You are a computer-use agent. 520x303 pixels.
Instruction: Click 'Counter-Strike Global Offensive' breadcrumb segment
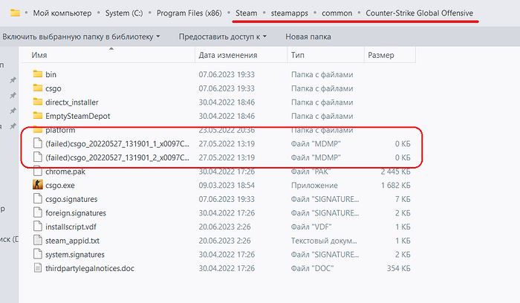(420, 13)
